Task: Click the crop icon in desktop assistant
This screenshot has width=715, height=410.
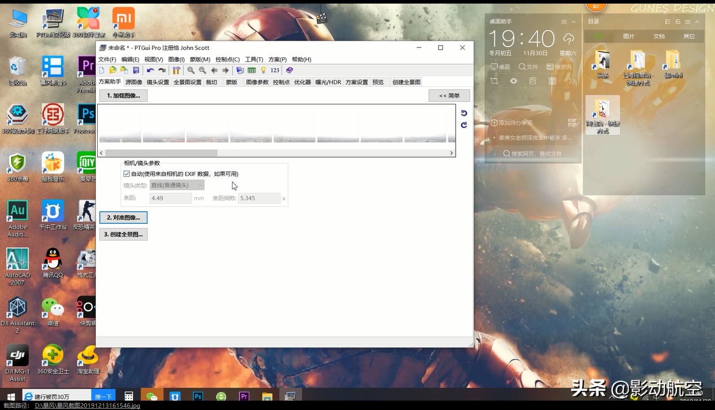Action: 494,81
